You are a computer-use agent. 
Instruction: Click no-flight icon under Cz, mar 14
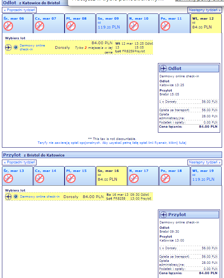coord(40,178)
